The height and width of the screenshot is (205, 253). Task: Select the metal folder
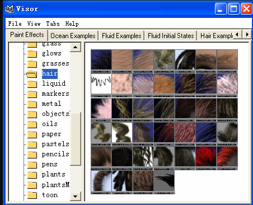click(51, 104)
